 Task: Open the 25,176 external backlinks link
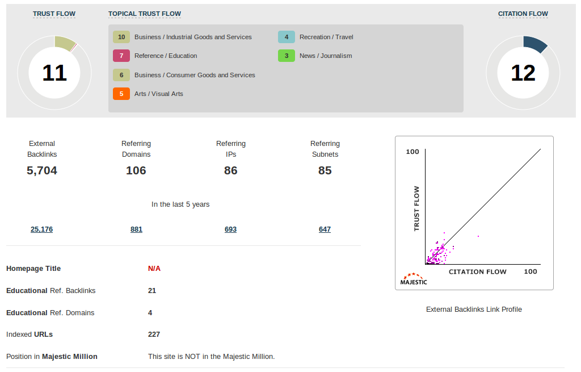(x=42, y=229)
